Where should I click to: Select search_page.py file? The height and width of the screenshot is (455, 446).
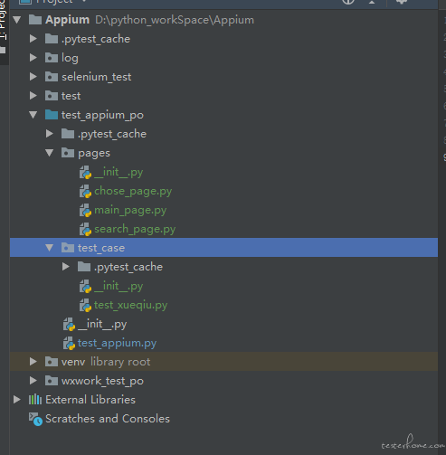click(x=135, y=229)
